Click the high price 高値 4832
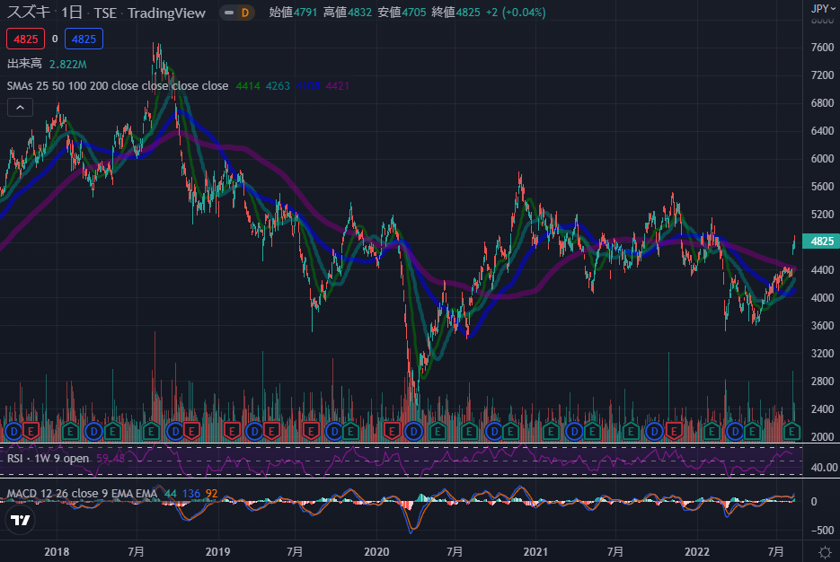 point(347,13)
